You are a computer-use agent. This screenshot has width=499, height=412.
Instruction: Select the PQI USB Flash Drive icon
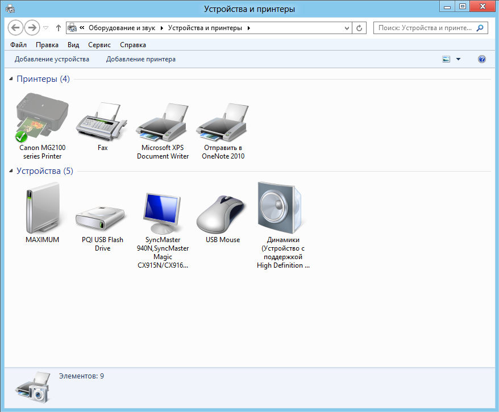click(x=100, y=218)
